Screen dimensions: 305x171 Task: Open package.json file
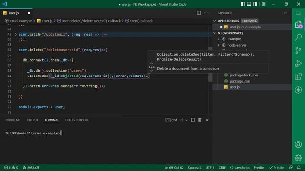240,81
